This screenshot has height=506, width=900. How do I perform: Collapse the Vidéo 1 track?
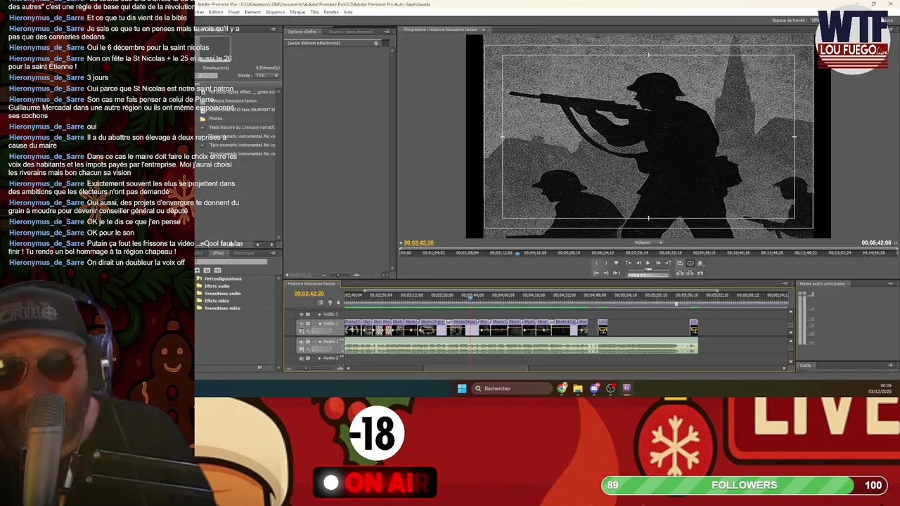320,324
